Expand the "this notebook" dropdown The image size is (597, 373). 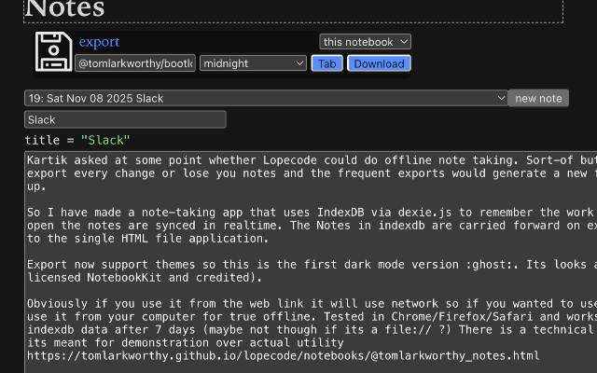tap(365, 42)
